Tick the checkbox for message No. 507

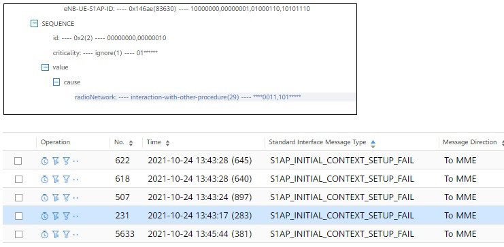coord(18,197)
